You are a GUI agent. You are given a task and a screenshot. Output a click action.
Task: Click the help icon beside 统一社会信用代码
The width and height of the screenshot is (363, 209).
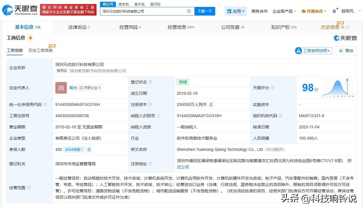pos(45,105)
